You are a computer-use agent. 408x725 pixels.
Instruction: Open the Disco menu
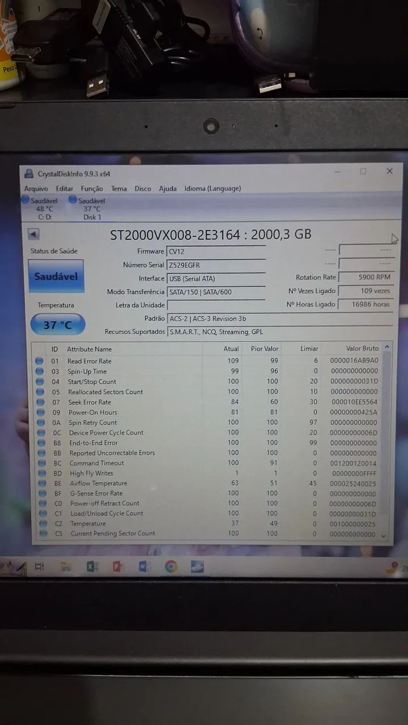(x=143, y=189)
